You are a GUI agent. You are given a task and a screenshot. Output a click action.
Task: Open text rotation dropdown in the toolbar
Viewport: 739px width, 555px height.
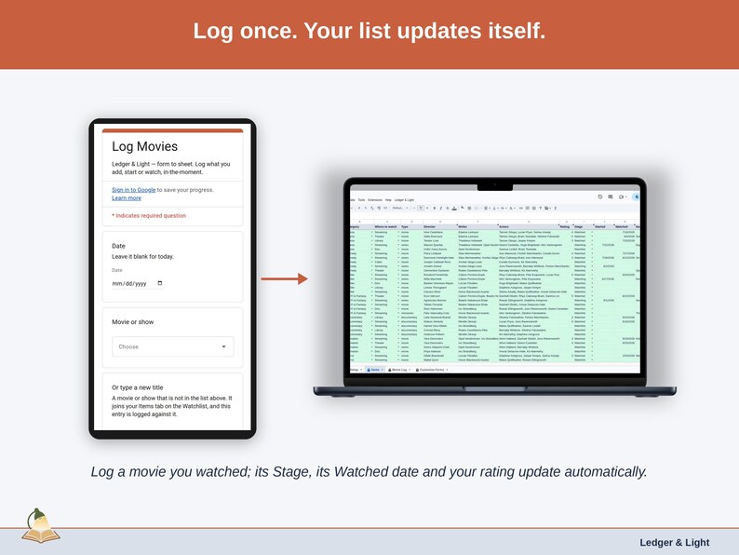[x=512, y=208]
